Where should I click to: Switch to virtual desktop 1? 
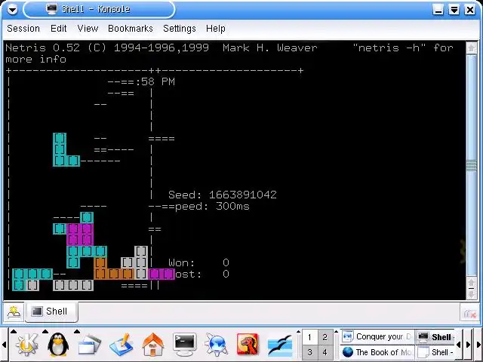(x=310, y=337)
